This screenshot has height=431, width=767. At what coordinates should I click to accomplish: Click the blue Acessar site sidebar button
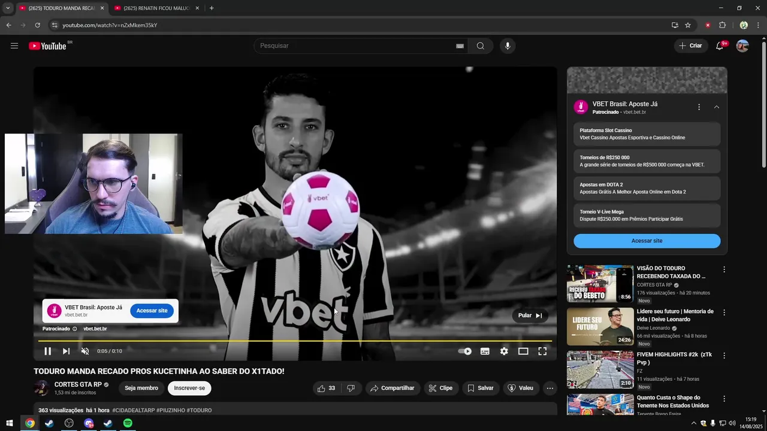tap(647, 241)
